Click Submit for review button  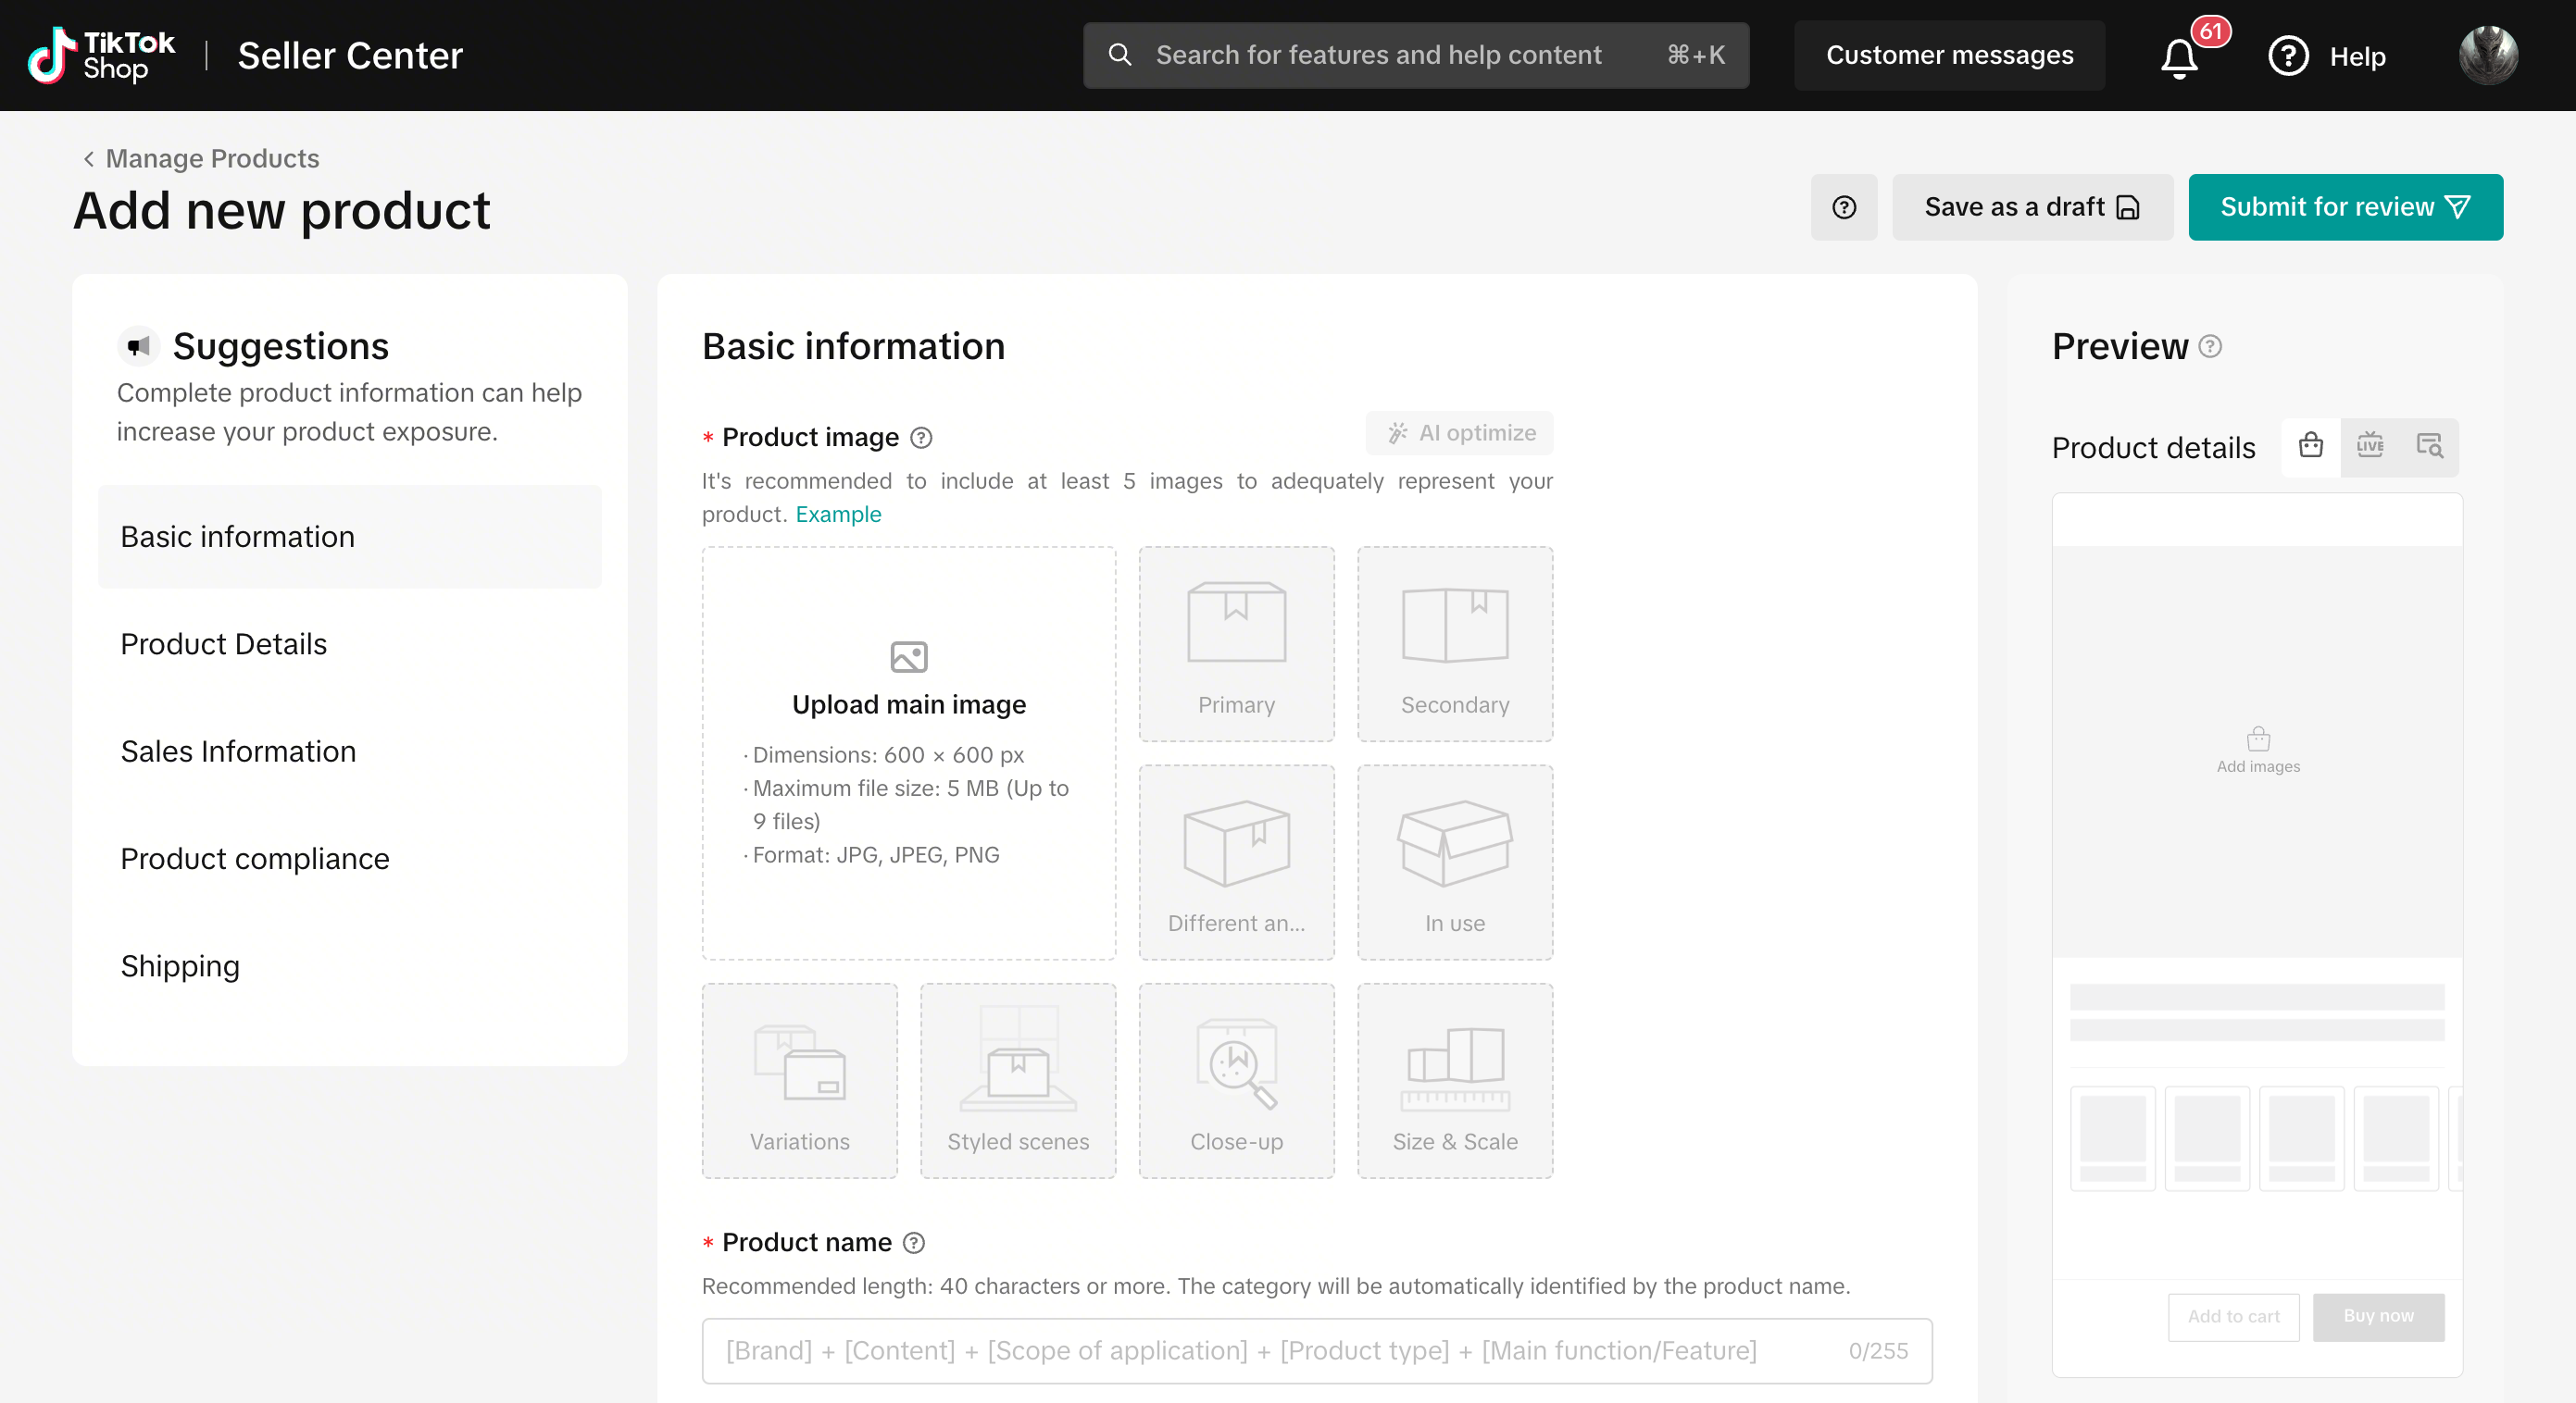pos(2345,208)
